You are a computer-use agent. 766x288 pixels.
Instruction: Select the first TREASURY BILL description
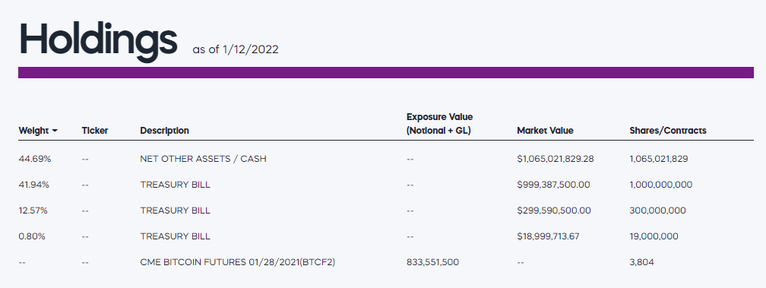175,185
